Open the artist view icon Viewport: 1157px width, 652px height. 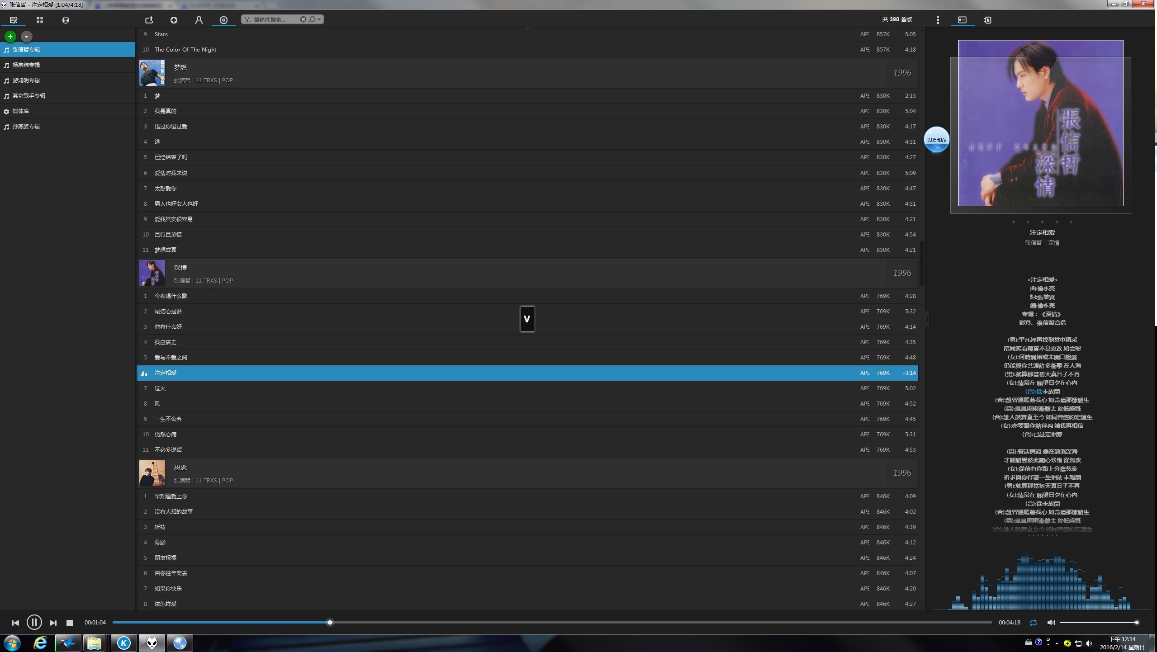pos(199,20)
